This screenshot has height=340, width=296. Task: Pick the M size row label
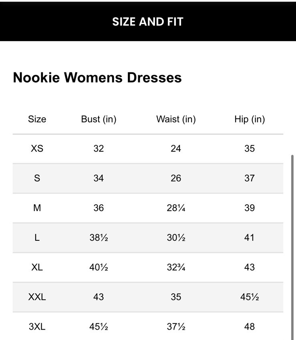(x=37, y=208)
